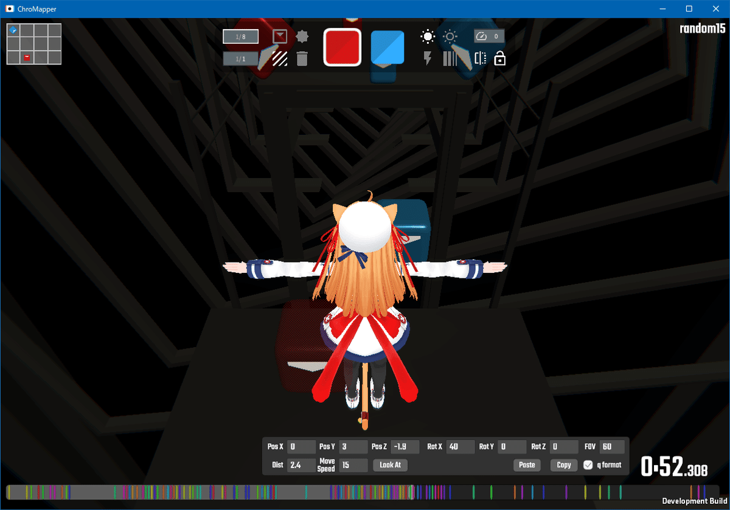Click the blue note in the grid preview
The width and height of the screenshot is (730, 510).
pos(13,30)
